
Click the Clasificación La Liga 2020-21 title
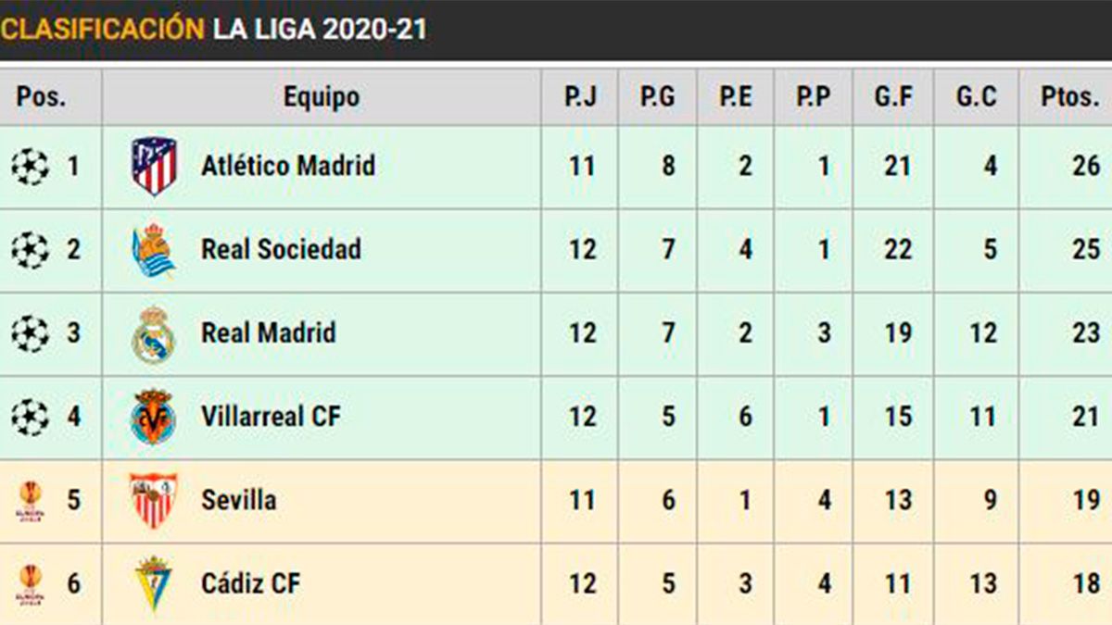[x=214, y=29]
